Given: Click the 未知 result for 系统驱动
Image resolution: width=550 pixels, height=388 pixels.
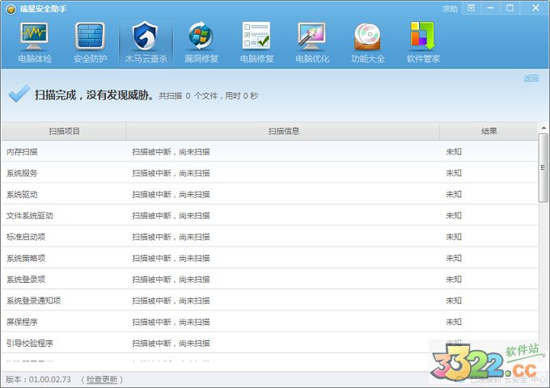Looking at the screenshot, I should click(x=454, y=195).
